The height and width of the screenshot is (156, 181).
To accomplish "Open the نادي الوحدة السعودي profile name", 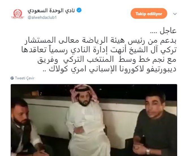I will click(x=51, y=10).
